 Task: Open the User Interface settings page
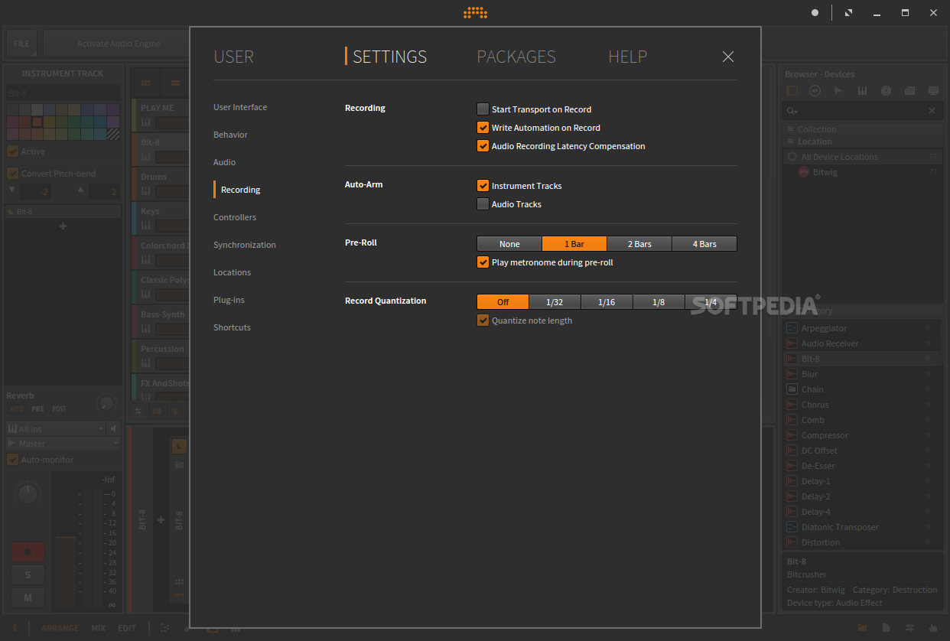click(x=240, y=107)
